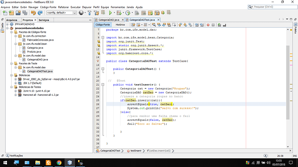Switch to the Histórico view button
This screenshot has width=298, height=167.
(120, 25)
